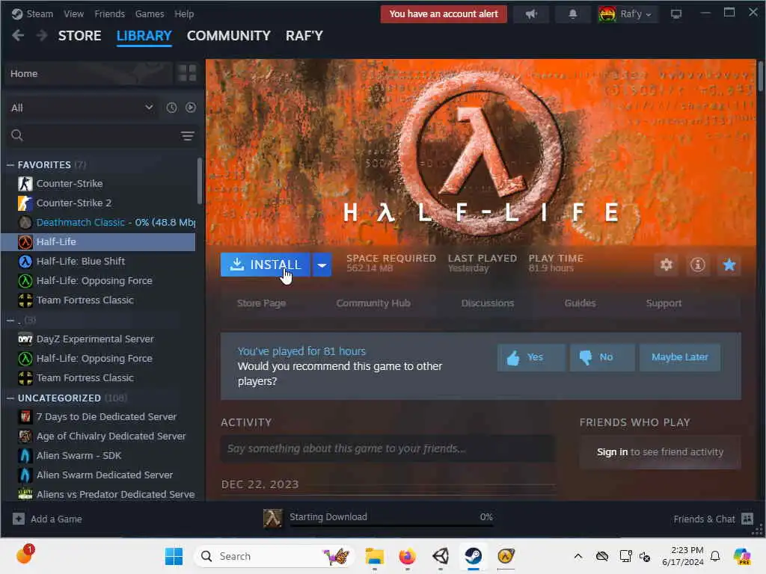This screenshot has height=574, width=766.
Task: Open the RAF'Y profile tab
Action: pyautogui.click(x=304, y=36)
